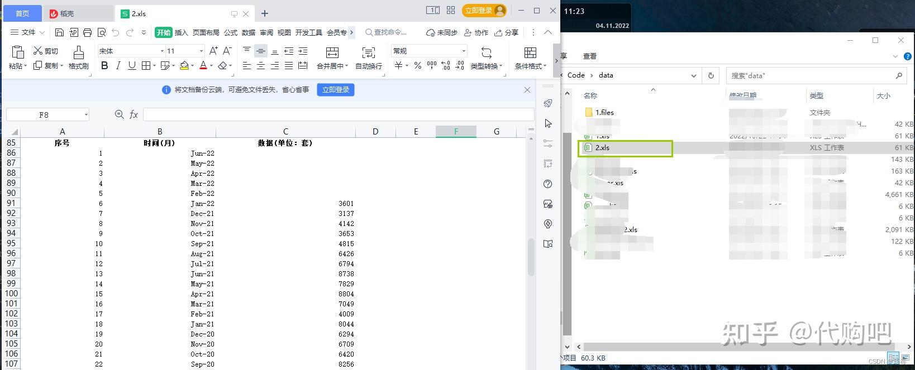This screenshot has width=915, height=370.
Task: Click the Print icon in the quick access toolbar
Action: coord(87,32)
